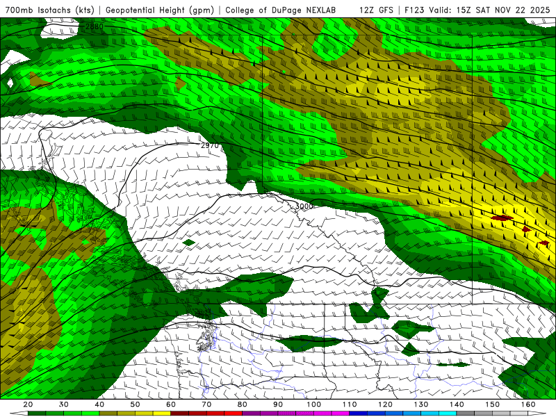Click the 40 label on the color scale
This screenshot has width=556, height=417.
tap(99, 404)
